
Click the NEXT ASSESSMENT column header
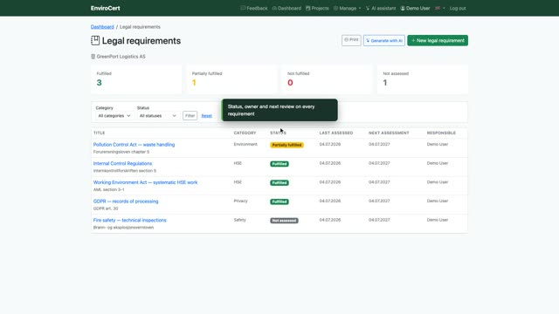[389, 133]
